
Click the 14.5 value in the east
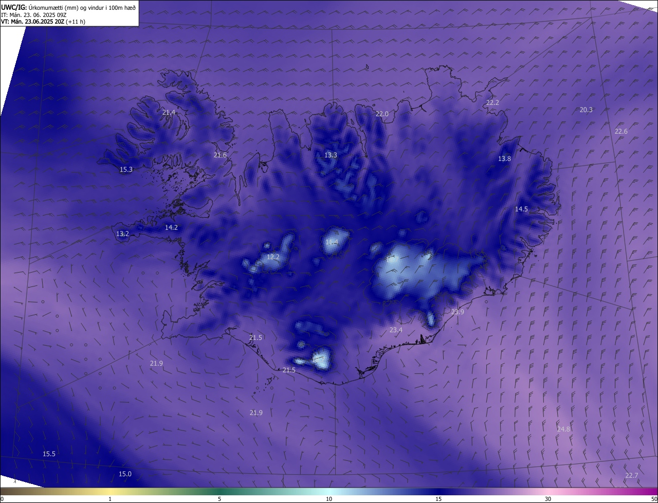[521, 209]
